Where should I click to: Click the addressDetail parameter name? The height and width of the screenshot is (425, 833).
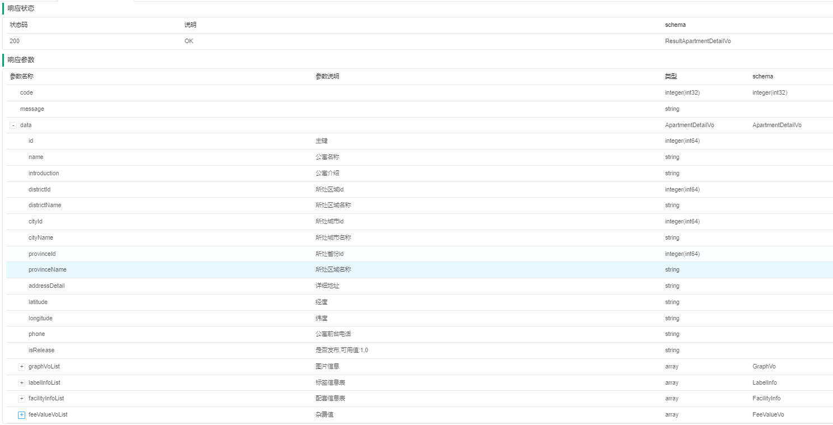pos(46,286)
